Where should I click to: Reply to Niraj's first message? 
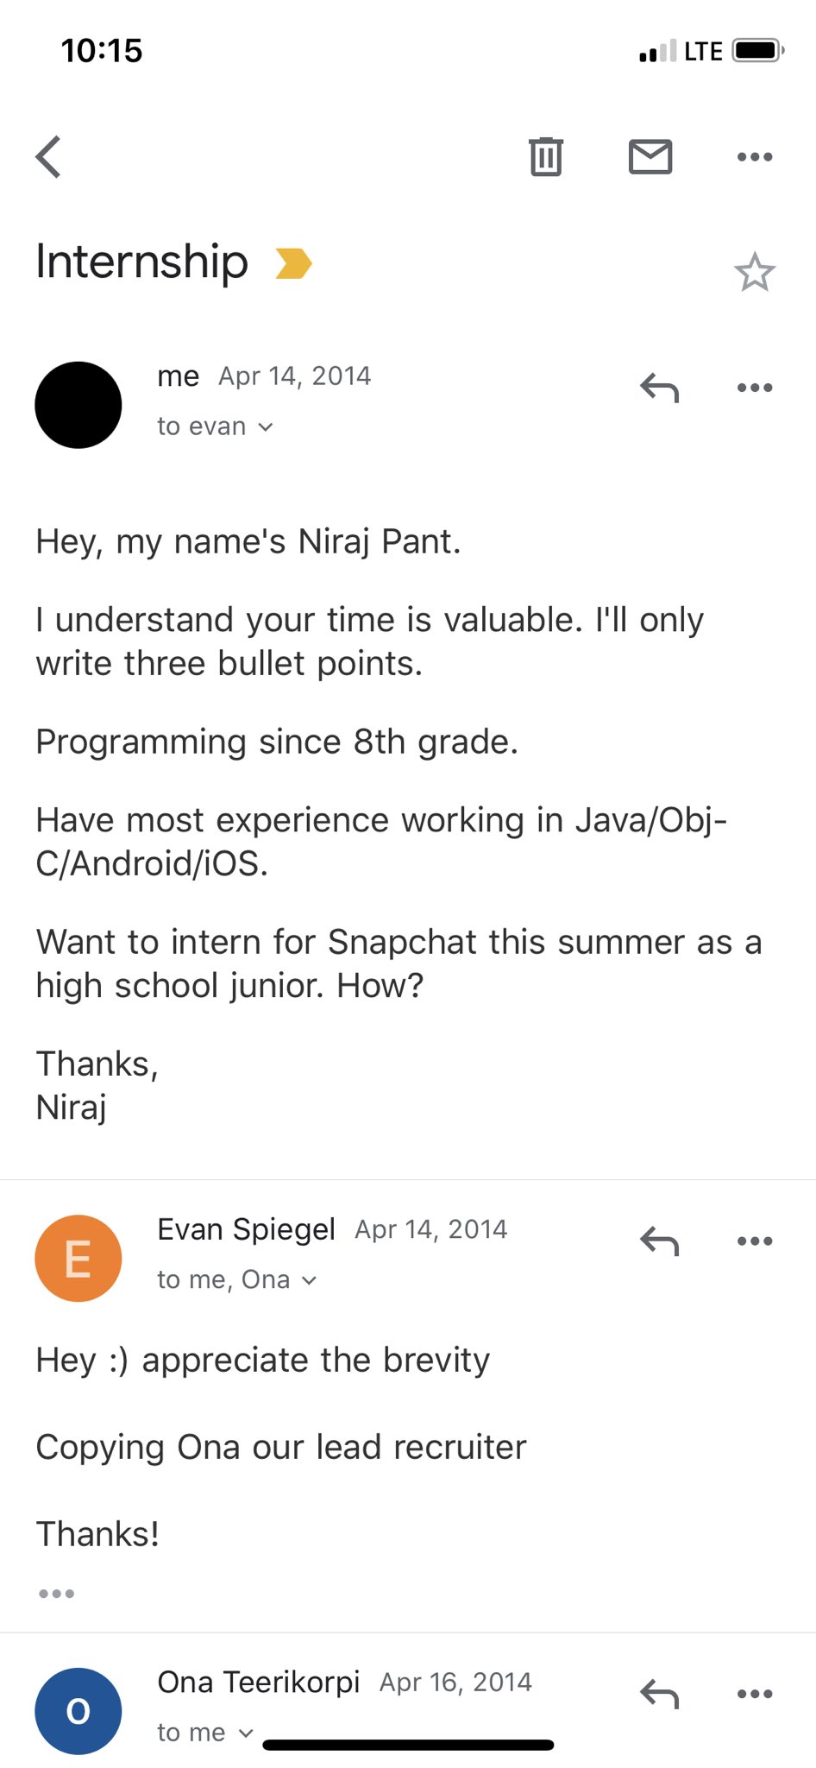[658, 388]
